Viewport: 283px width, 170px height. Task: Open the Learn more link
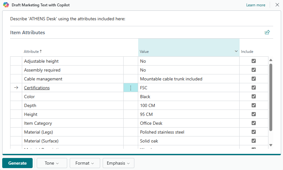[255, 5]
